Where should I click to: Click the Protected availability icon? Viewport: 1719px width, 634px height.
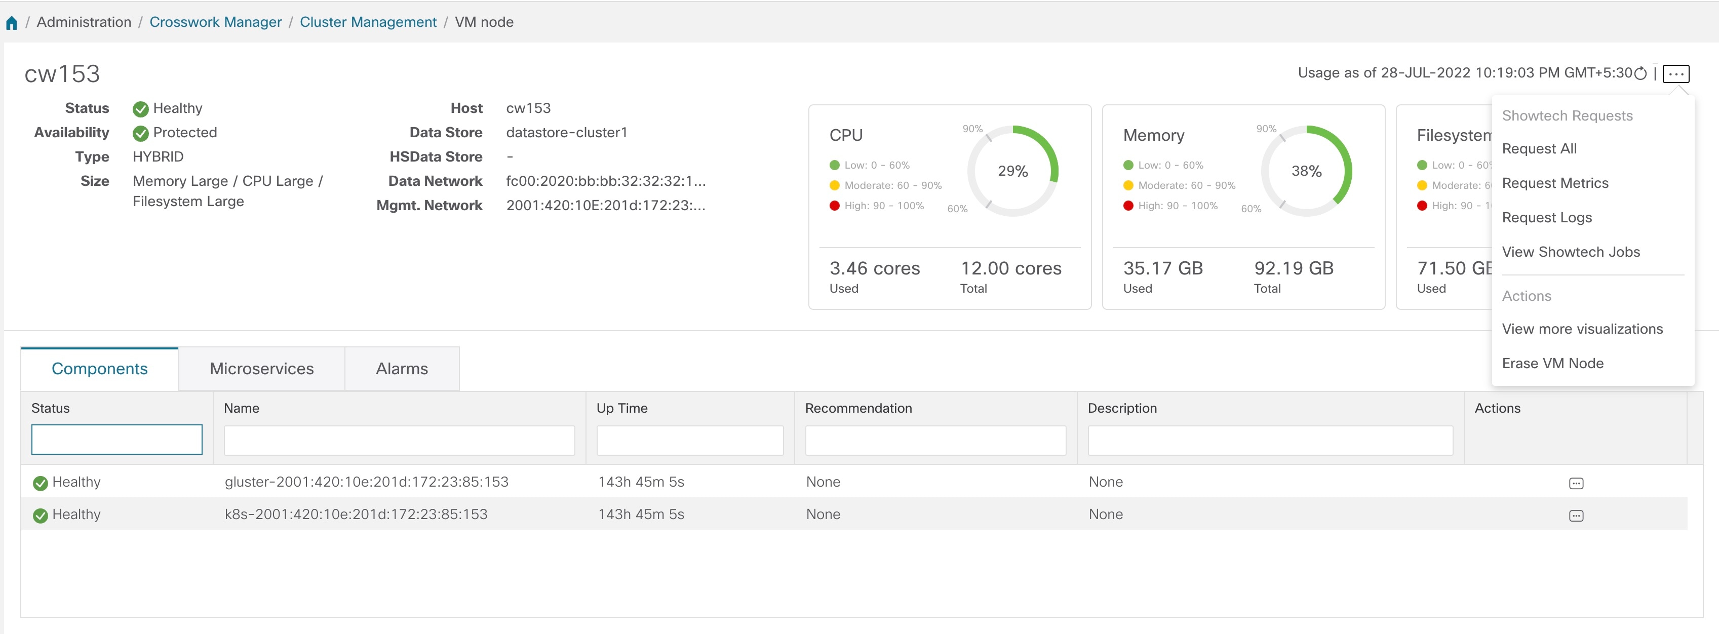pos(140,133)
